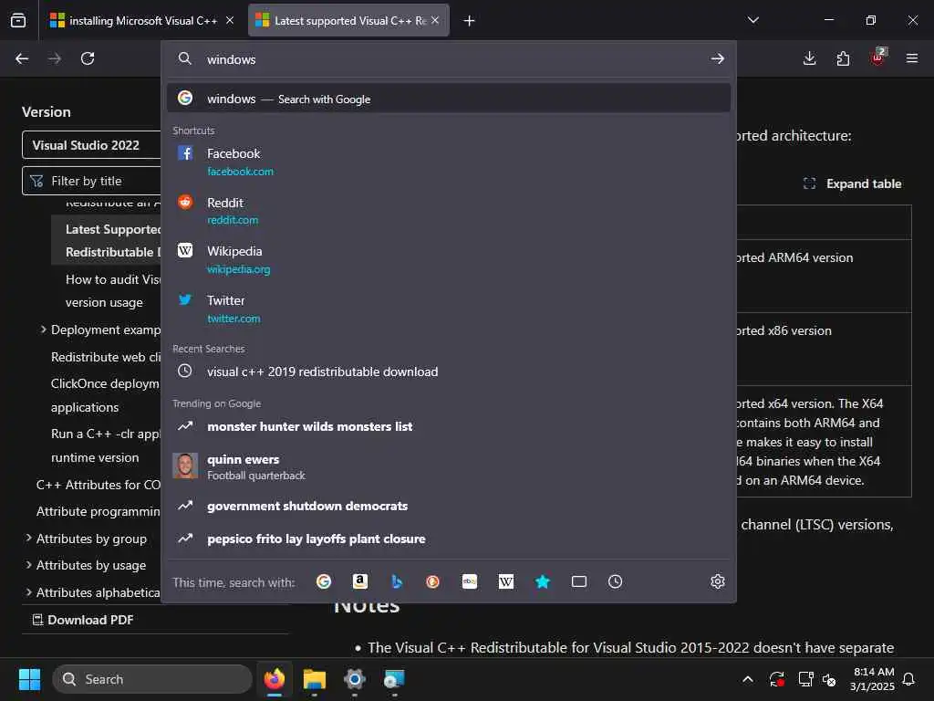Select the Twitter shortcut suggestion
This screenshot has height=701, width=934.
pyautogui.click(x=449, y=309)
